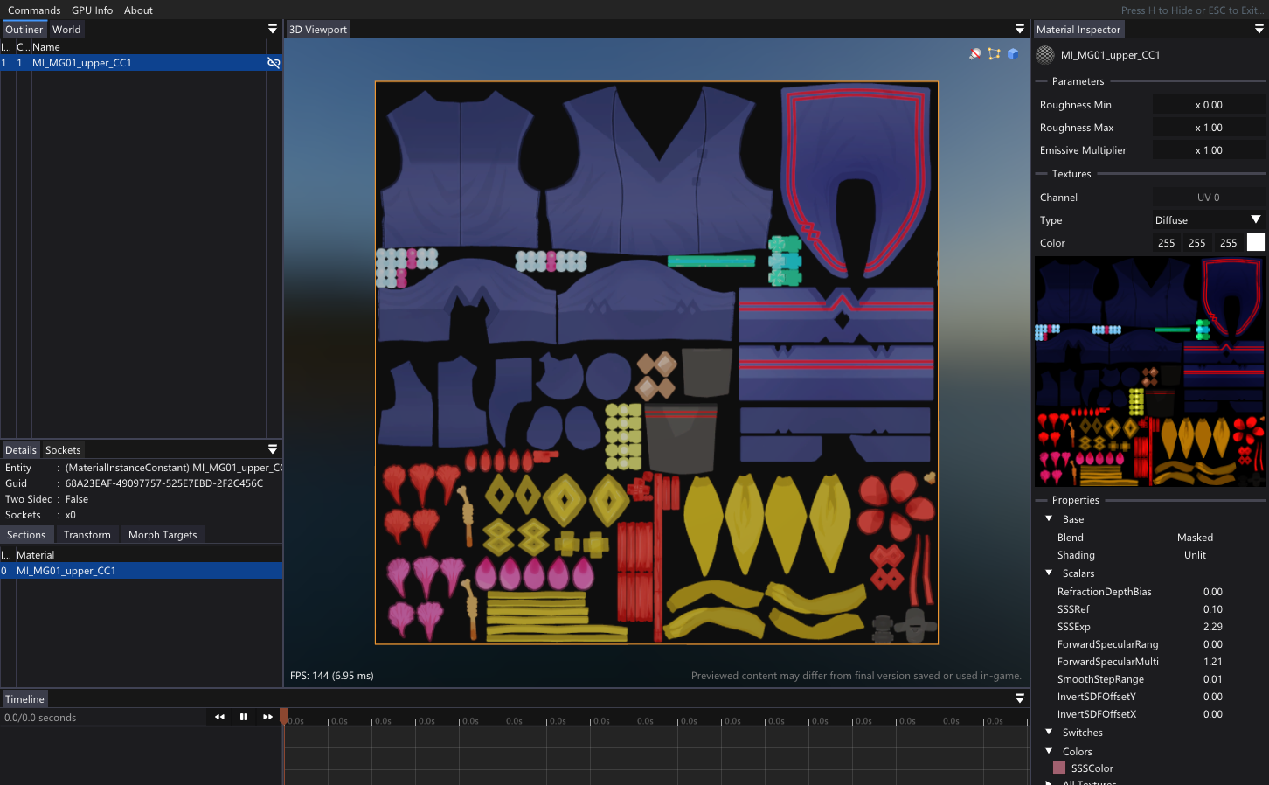
Task: Collapse the Base properties group
Action: click(1049, 519)
